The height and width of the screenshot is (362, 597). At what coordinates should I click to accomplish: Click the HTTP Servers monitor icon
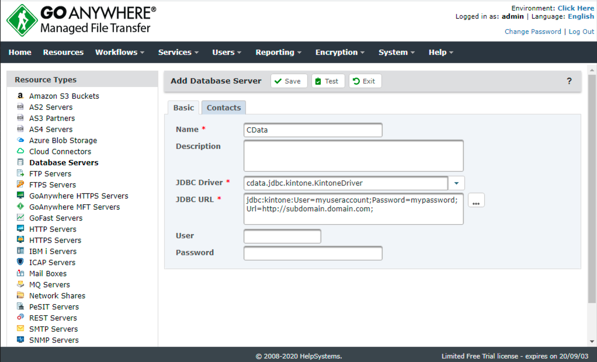tap(20, 228)
